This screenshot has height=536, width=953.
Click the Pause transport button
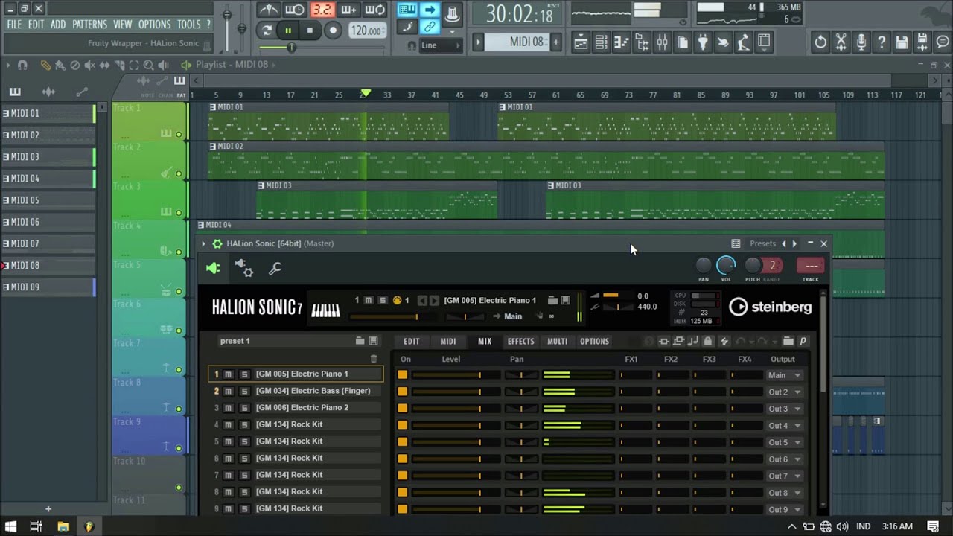coord(288,31)
